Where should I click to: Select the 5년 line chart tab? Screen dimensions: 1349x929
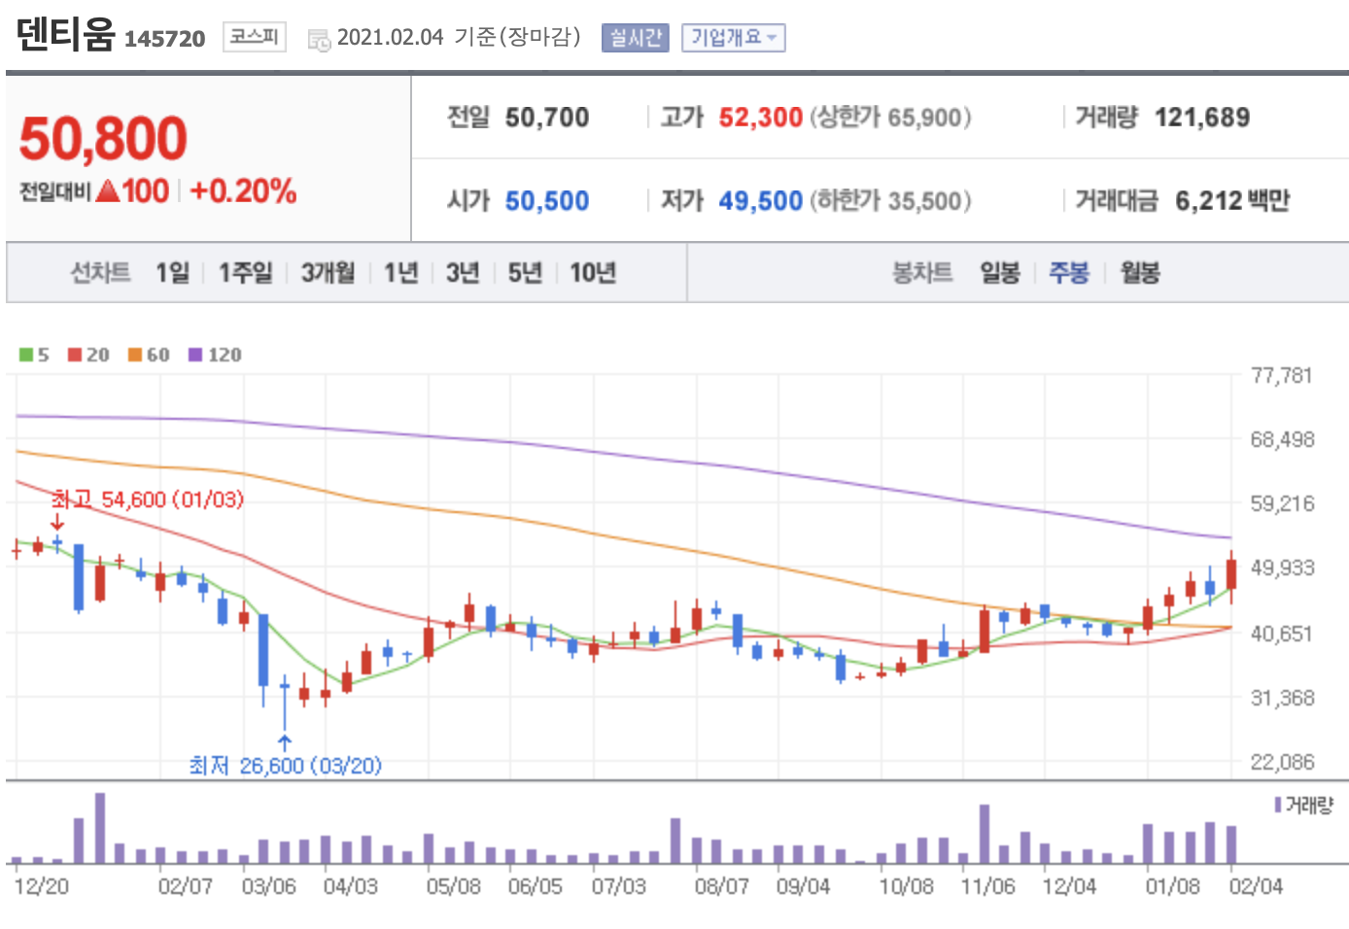click(x=525, y=272)
